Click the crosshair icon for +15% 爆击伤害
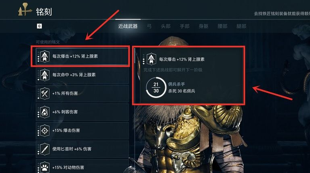Viewport: 310px width, 173px height. [x=45, y=131]
